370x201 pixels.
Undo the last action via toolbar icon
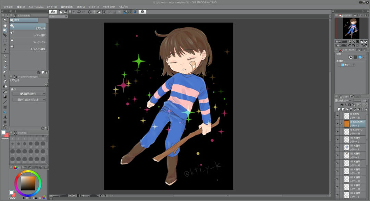[x=79, y=12]
